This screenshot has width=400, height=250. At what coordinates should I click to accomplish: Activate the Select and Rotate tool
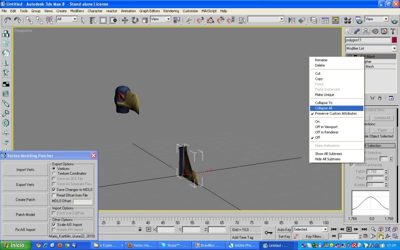click(135, 20)
